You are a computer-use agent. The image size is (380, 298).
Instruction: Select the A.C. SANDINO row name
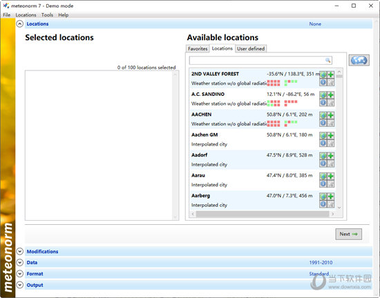pyautogui.click(x=208, y=95)
